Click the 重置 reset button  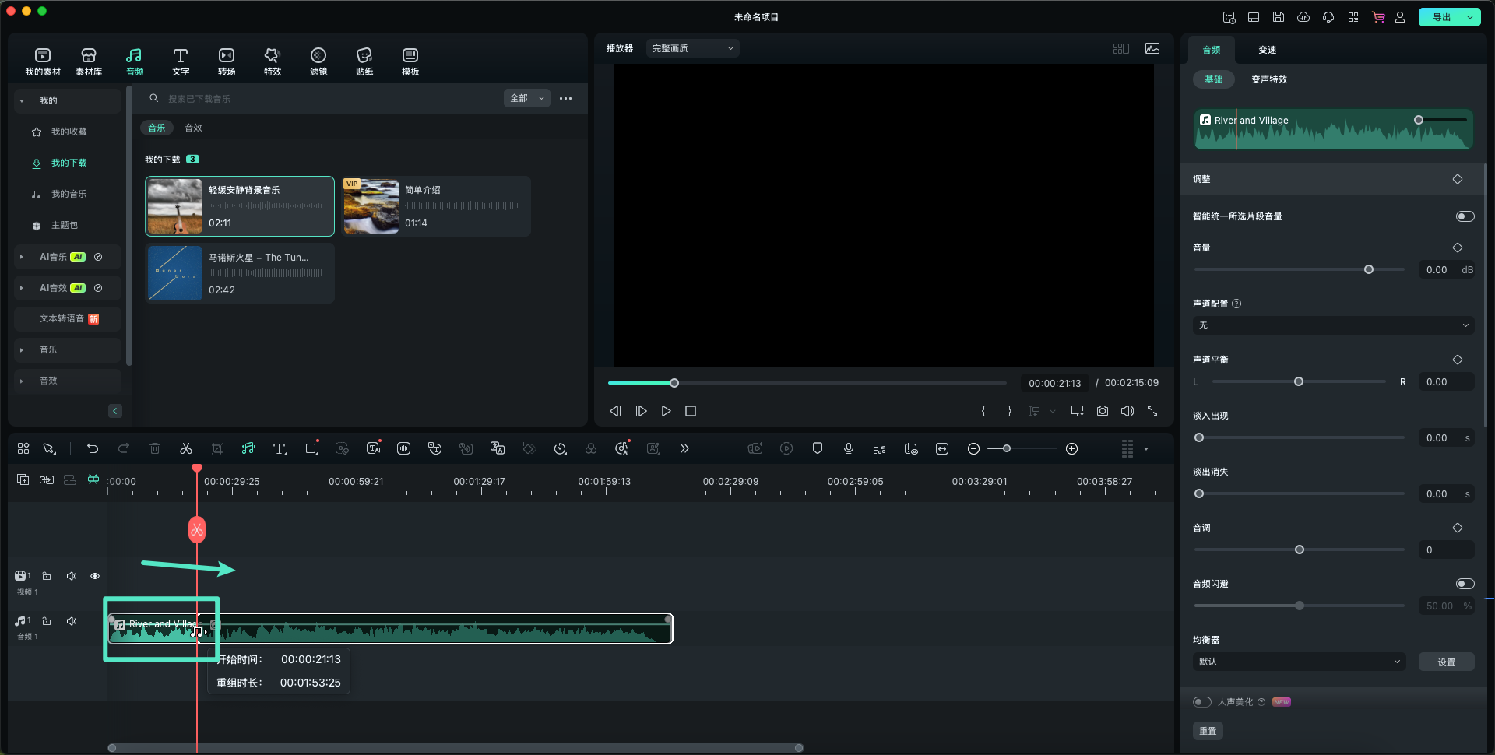tap(1208, 731)
